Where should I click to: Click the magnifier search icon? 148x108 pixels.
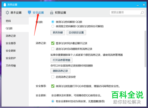tap(142, 12)
